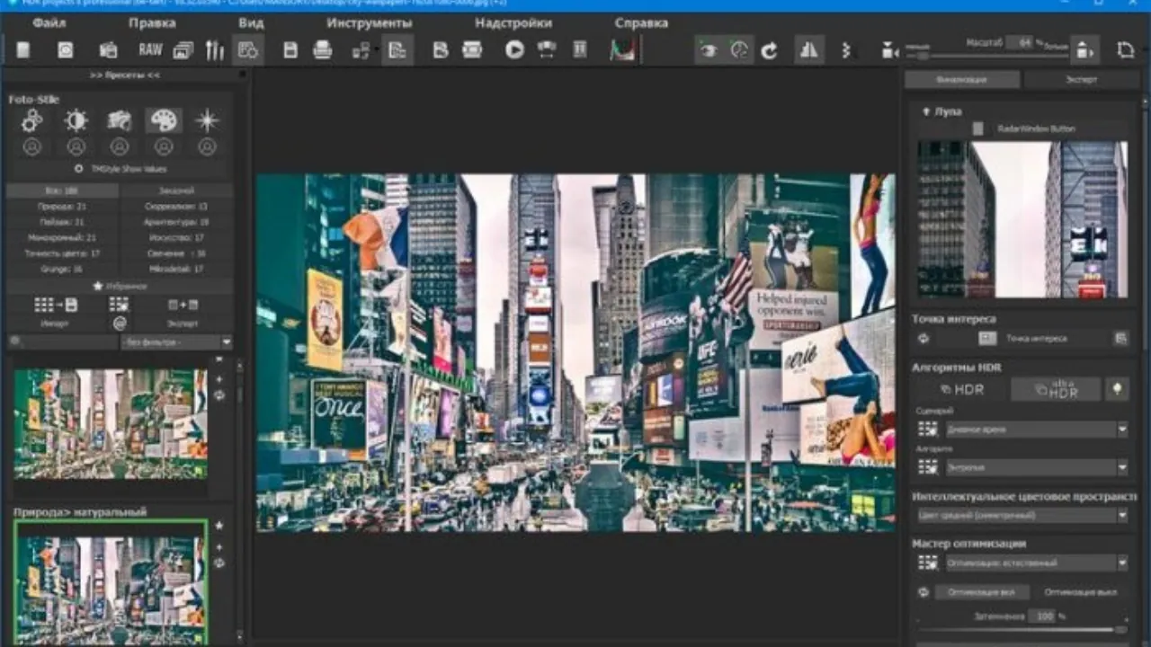Open the Вид menu

click(252, 22)
